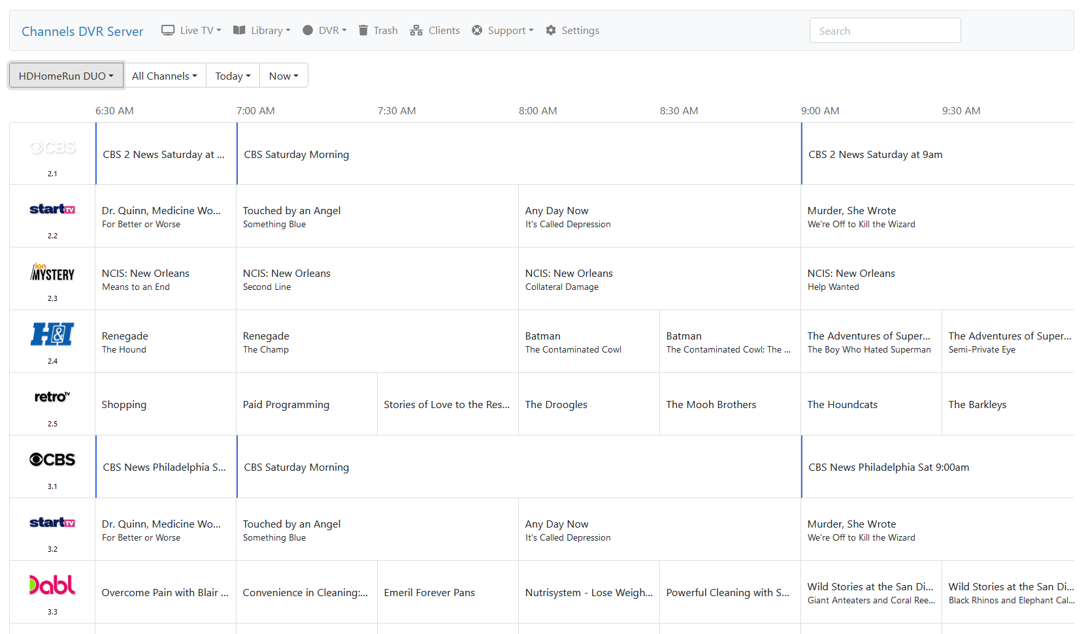The height and width of the screenshot is (634, 1086).
Task: Click the Support lifebuoy icon
Action: coord(477,31)
